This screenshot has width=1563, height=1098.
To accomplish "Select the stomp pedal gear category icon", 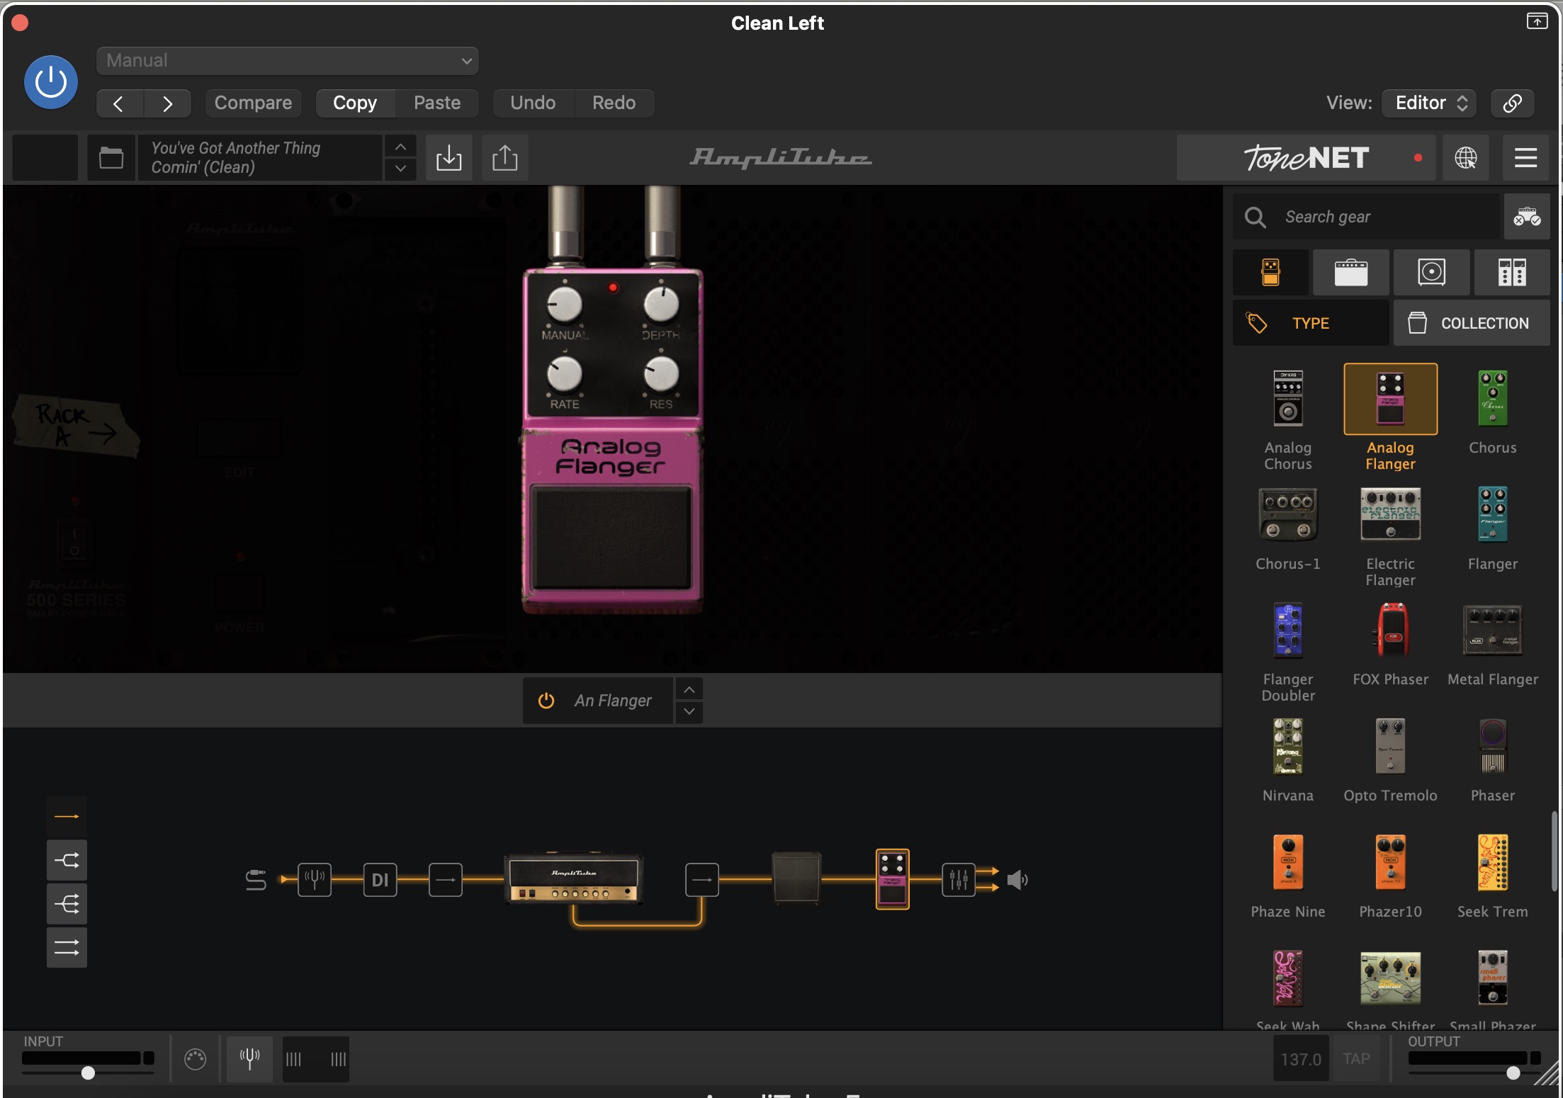I will [1270, 272].
